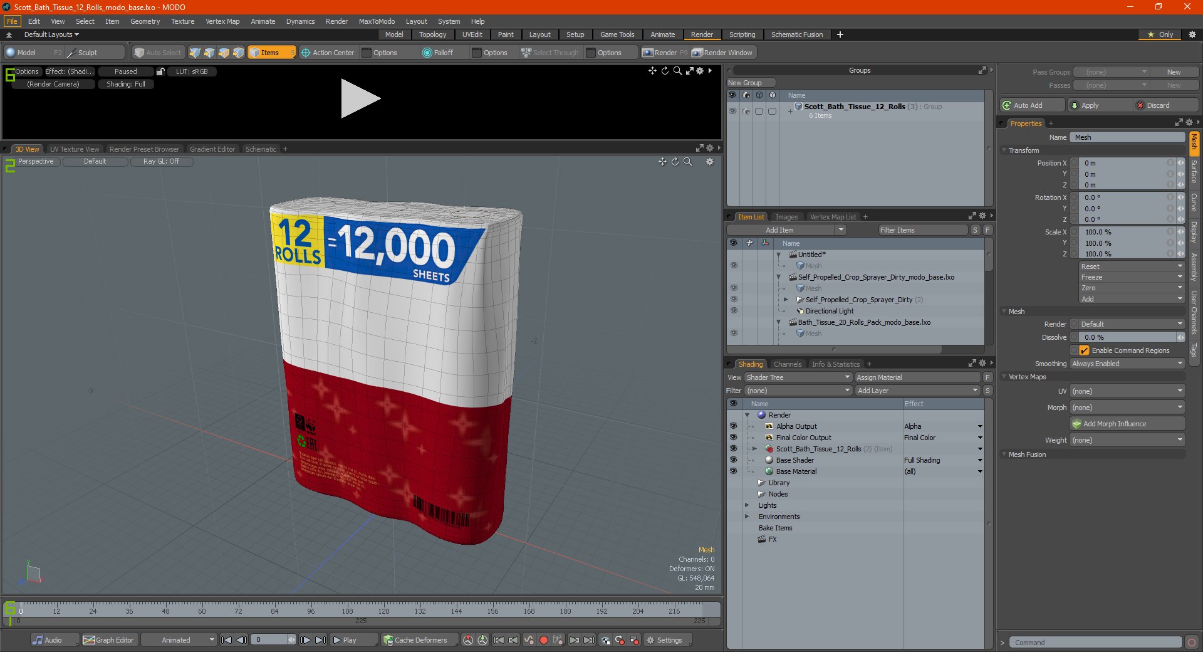Open the Render Window

tap(722, 53)
